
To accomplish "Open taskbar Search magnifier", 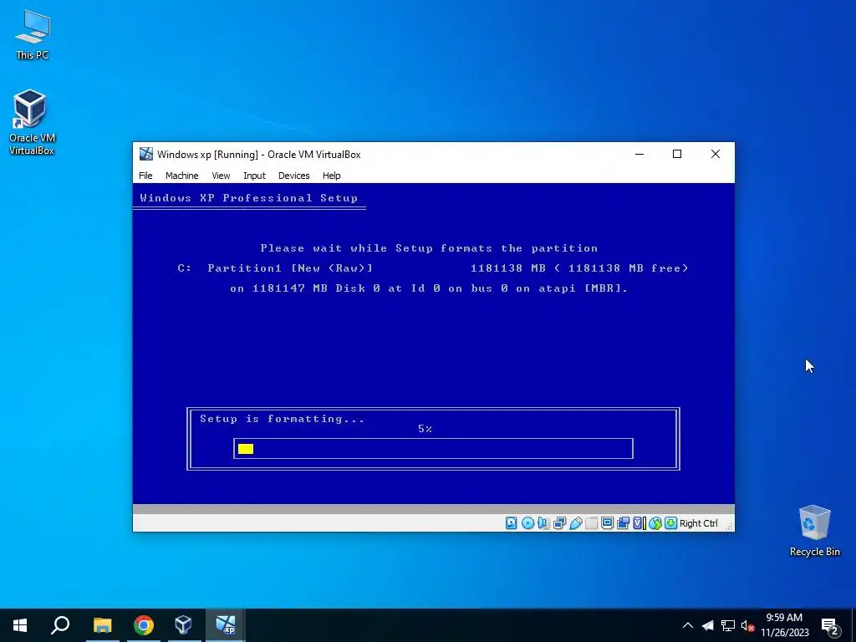I will coord(60,625).
